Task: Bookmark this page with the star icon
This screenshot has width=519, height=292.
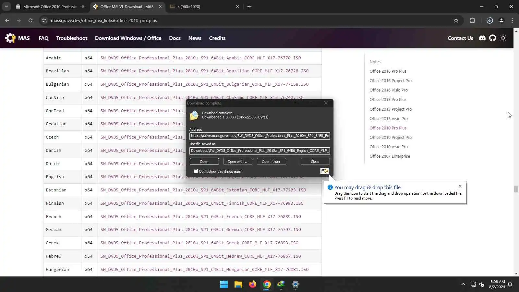Action: pos(456,20)
